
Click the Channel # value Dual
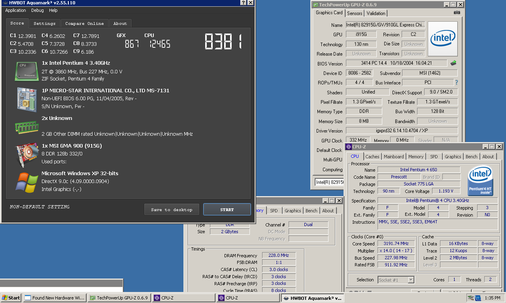tap(308, 224)
